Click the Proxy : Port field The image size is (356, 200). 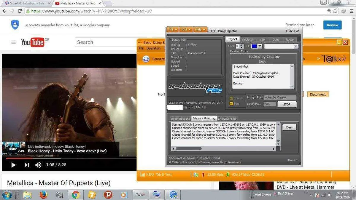click(280, 97)
